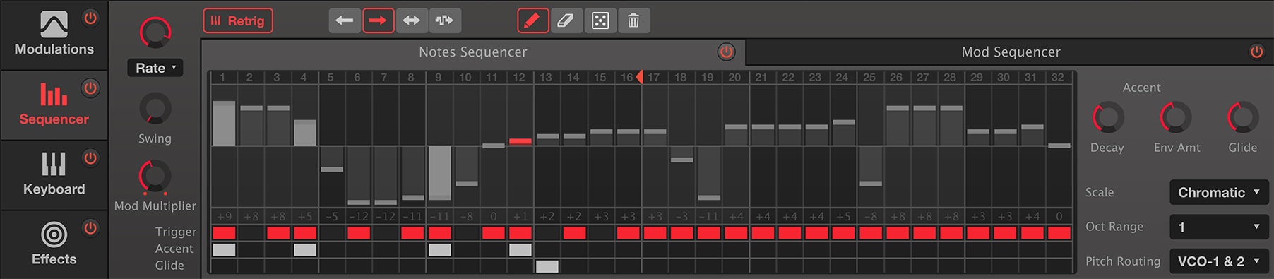Image resolution: width=1274 pixels, height=279 pixels.
Task: Select the backward play direction arrow
Action: 345,20
